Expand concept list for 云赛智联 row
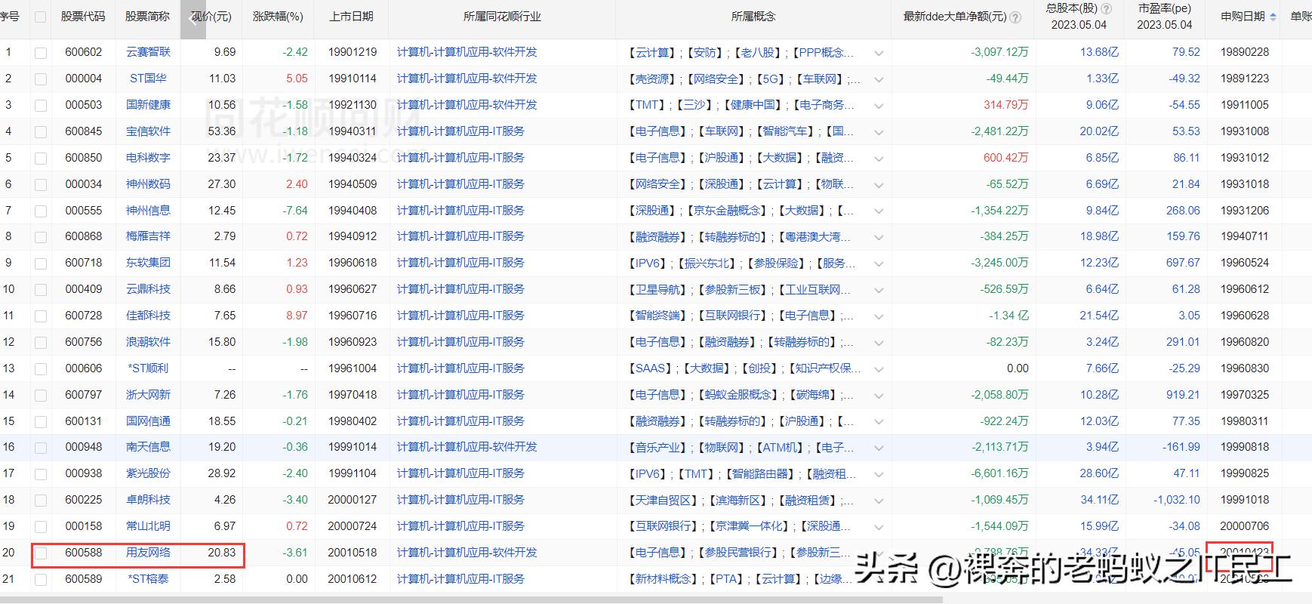Screen dimensions: 1312x604 (x=879, y=53)
